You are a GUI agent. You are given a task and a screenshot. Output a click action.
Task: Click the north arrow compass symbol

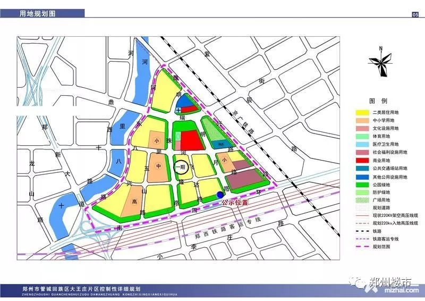(381, 62)
